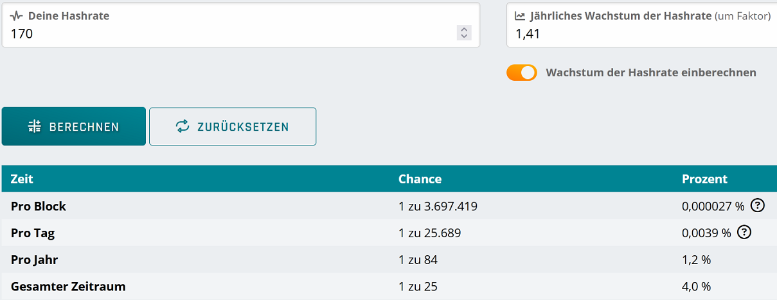Click the refresh arrows icon on Zurücksetzen
Image resolution: width=777 pixels, height=300 pixels.
click(183, 126)
